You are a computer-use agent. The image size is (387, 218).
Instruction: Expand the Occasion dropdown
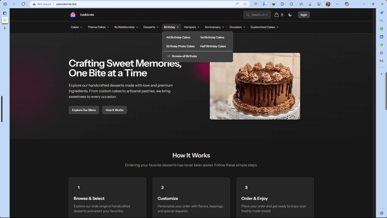click(x=237, y=27)
